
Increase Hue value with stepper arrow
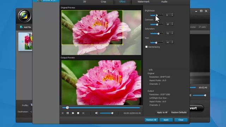coord(172,42)
